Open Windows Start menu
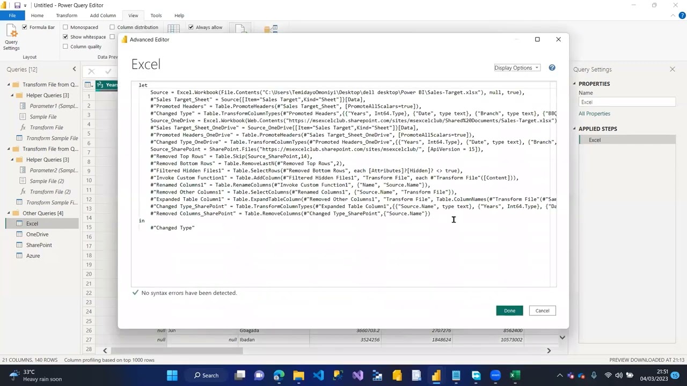This screenshot has width=687, height=386. pyautogui.click(x=172, y=375)
